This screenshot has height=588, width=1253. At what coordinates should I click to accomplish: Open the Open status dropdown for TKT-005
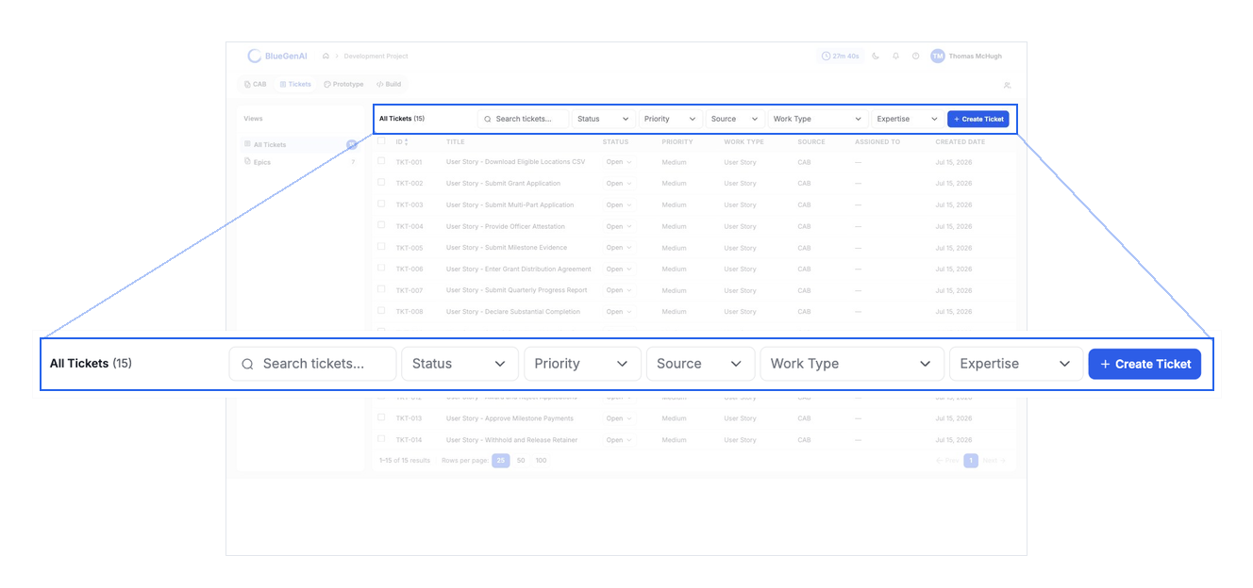pos(618,248)
